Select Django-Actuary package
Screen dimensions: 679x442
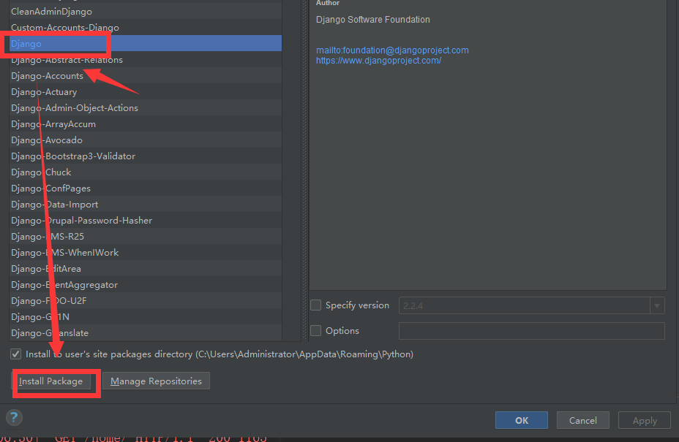point(146,91)
